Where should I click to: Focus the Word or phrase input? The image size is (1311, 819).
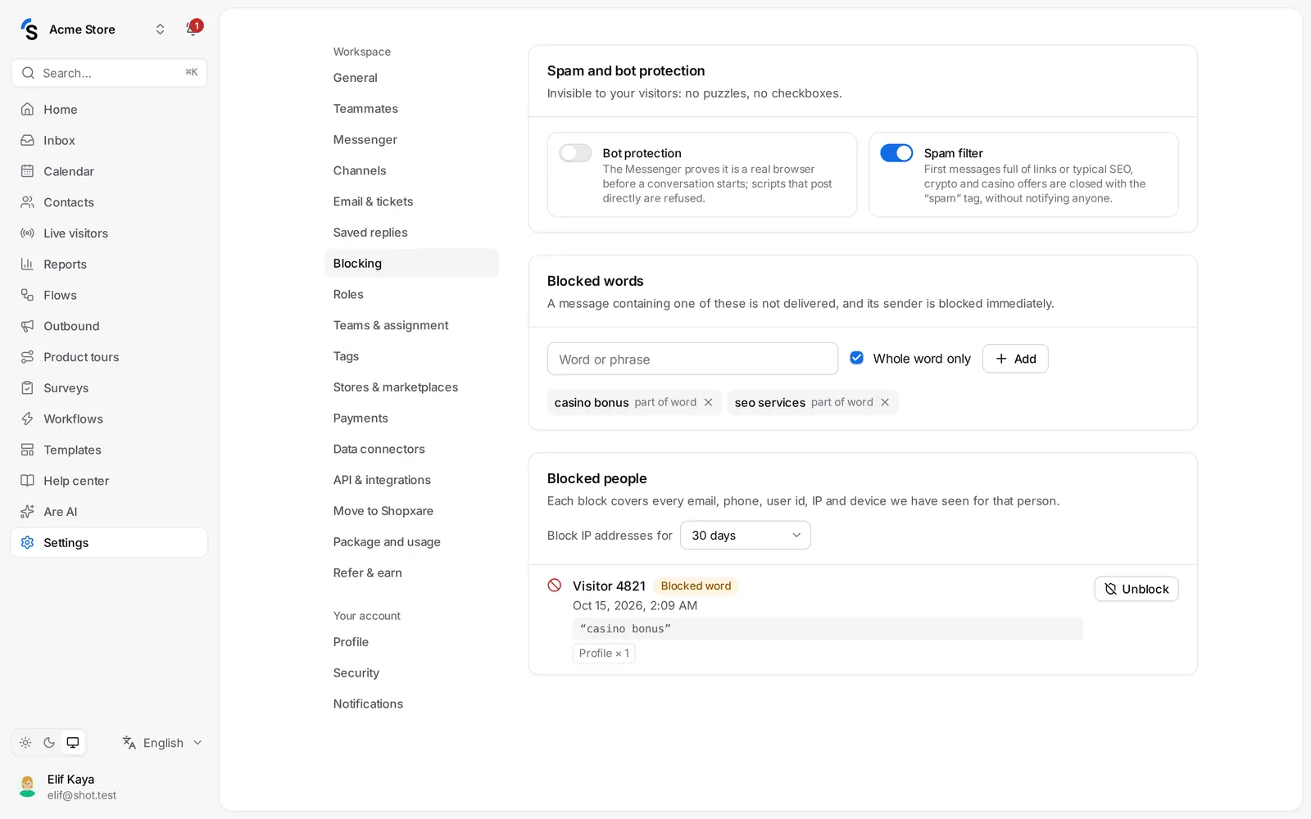(x=692, y=359)
